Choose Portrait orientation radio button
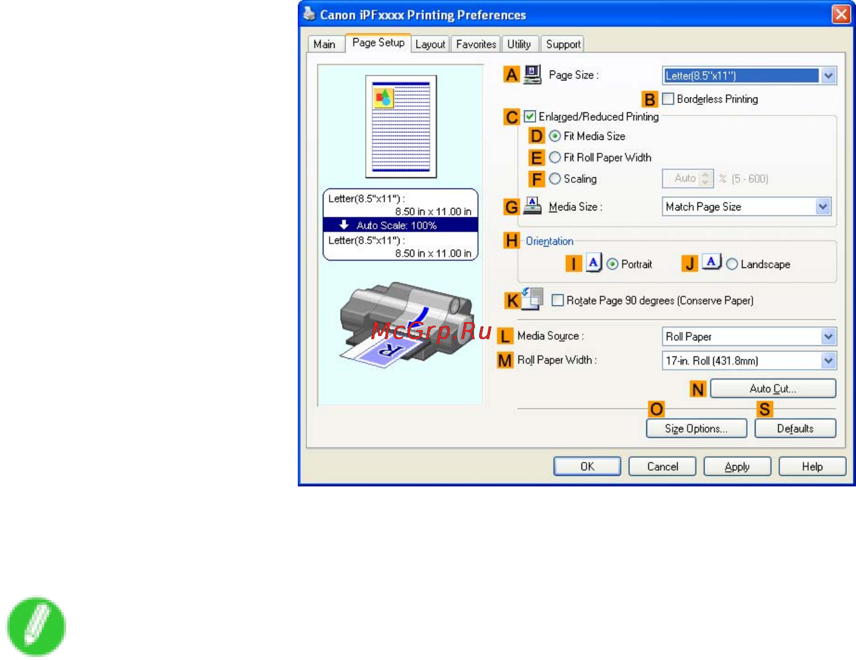Viewport: 856px width, 660px height. (613, 264)
